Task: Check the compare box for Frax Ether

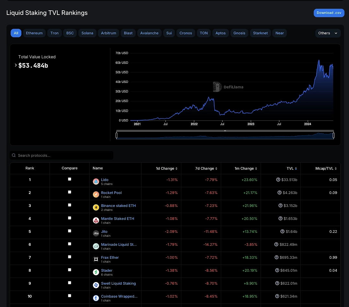Action: click(x=69, y=257)
